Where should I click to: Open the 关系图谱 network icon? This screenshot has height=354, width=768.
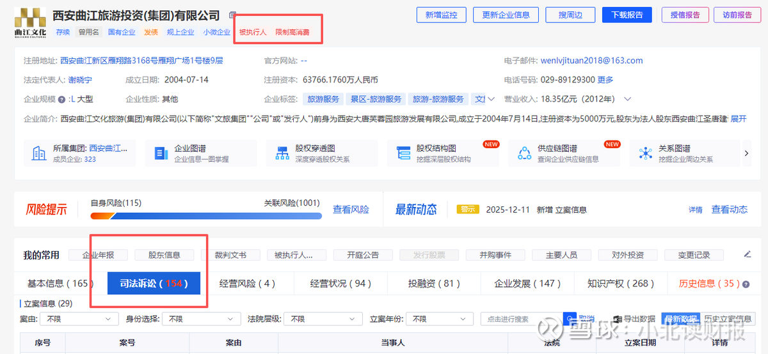(646, 153)
